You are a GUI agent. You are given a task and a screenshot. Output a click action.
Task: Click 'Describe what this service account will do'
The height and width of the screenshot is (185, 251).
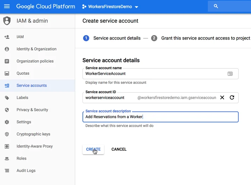[119, 125]
